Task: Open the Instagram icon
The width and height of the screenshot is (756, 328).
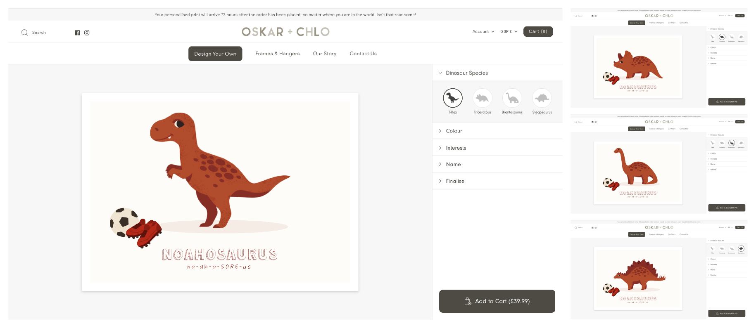Action: (x=87, y=32)
